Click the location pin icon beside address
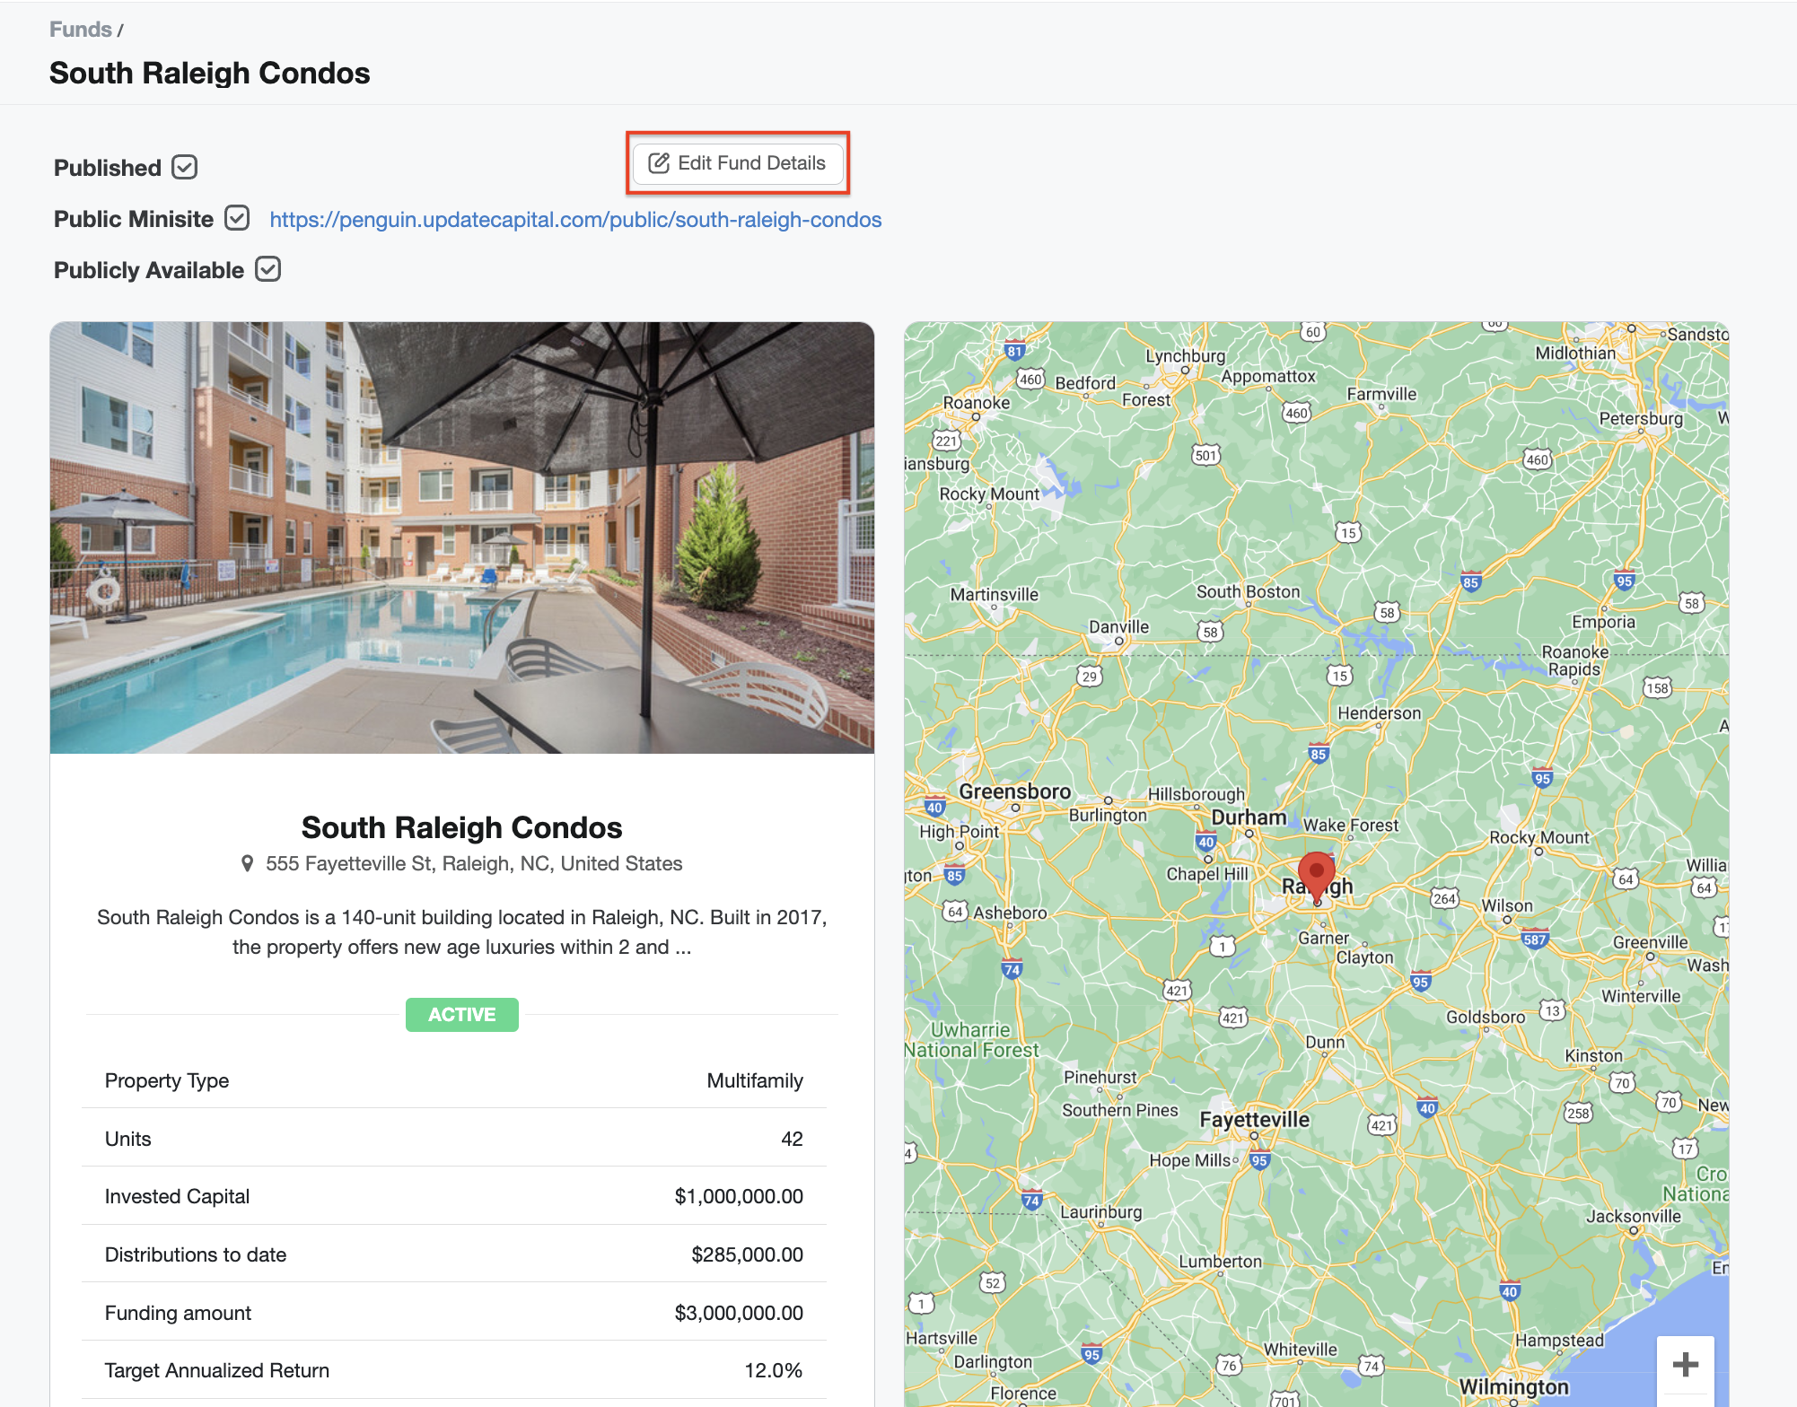This screenshot has width=1797, height=1407. tap(248, 863)
